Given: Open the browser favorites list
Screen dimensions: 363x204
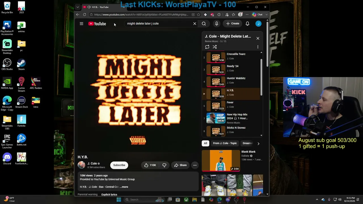Looking at the screenshot, I should [233, 14].
